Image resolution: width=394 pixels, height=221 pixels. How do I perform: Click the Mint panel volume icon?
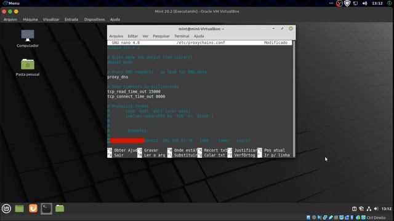pyautogui.click(x=376, y=209)
